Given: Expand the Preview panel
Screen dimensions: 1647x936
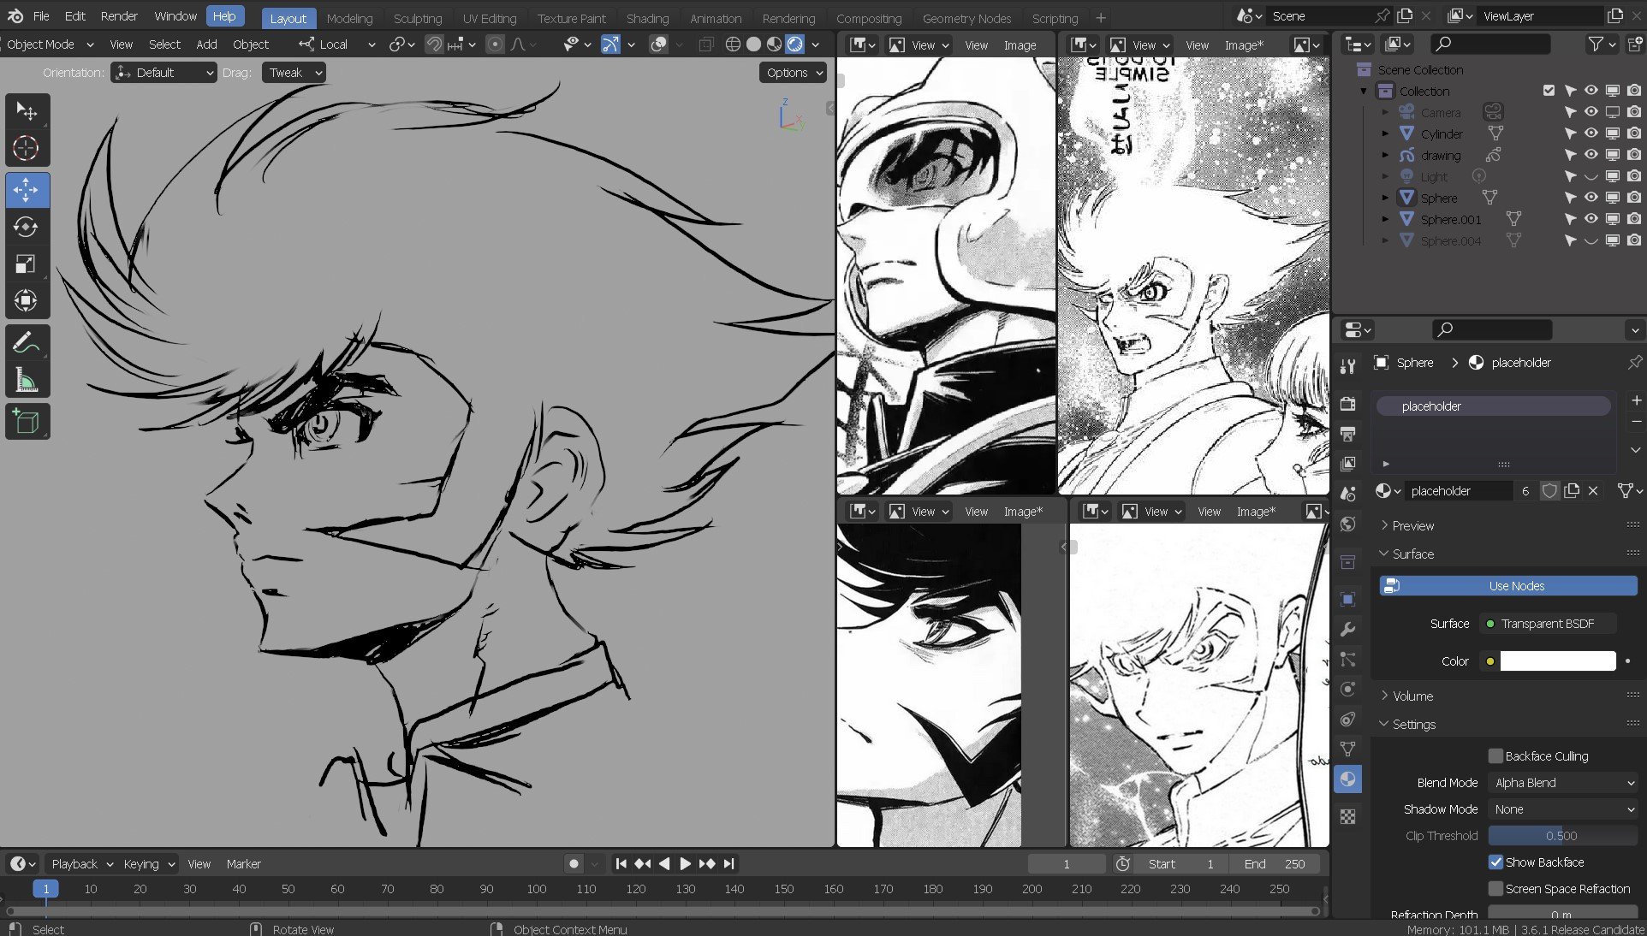Looking at the screenshot, I should point(1412,525).
